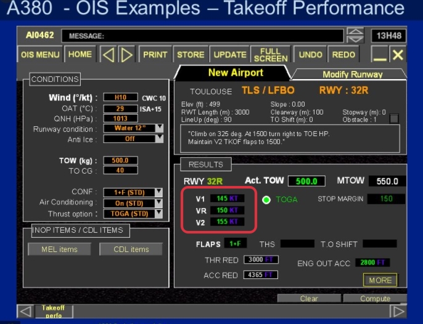The height and width of the screenshot is (324, 423).
Task: Expand the Anti Ice dropdown arrow
Action: pos(160,139)
